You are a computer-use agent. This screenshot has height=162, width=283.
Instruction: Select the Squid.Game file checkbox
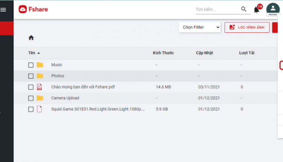pyautogui.click(x=31, y=109)
